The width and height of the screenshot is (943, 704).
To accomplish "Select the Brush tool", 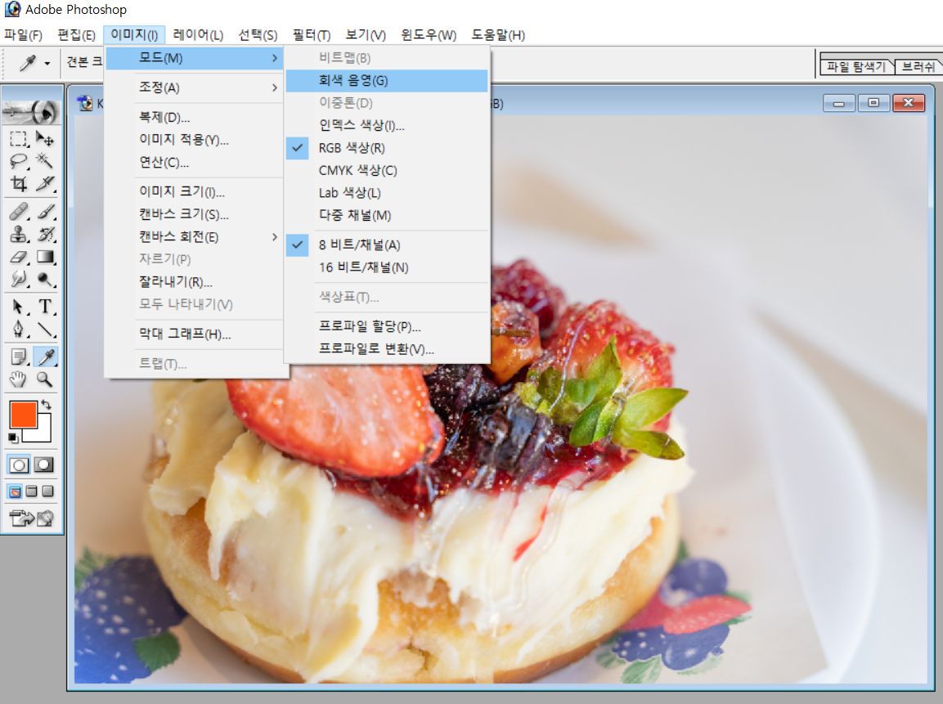I will pyautogui.click(x=45, y=212).
